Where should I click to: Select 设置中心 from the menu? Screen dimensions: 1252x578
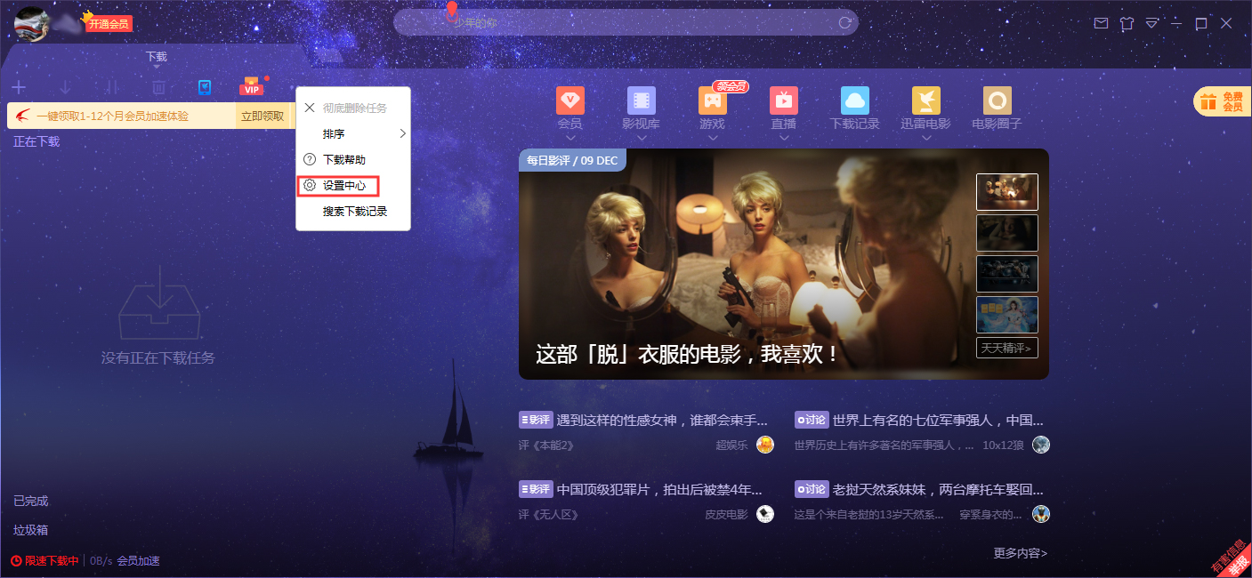(x=344, y=186)
